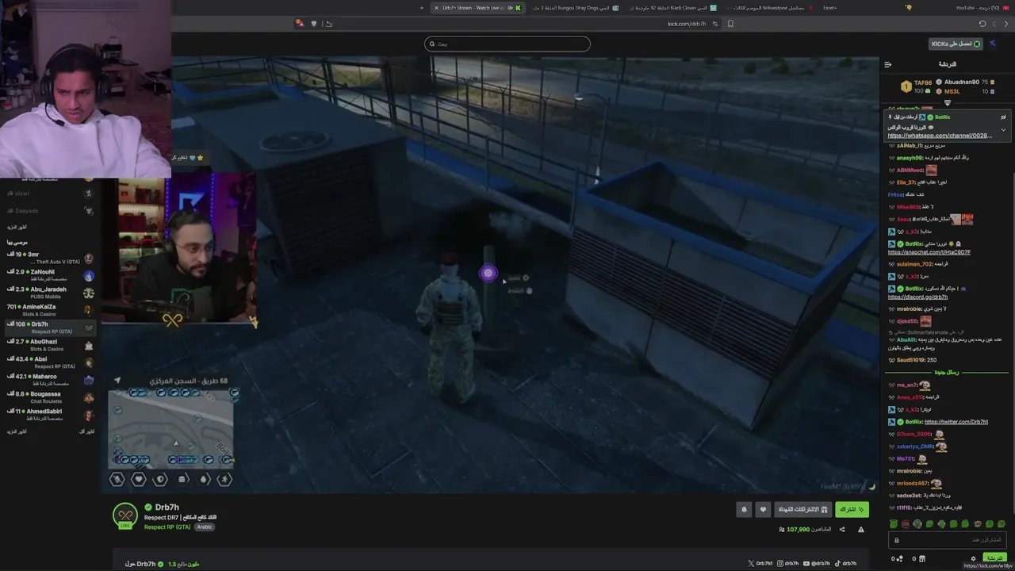Viewport: 1015px width, 571px height.
Task: Click Respect RP (GTA) category link
Action: pos(167,527)
